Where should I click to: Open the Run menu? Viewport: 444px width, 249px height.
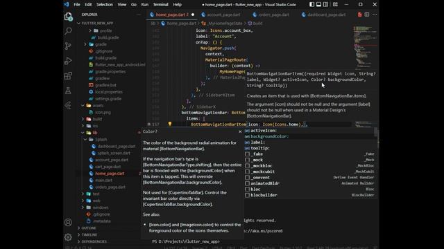(145, 5)
